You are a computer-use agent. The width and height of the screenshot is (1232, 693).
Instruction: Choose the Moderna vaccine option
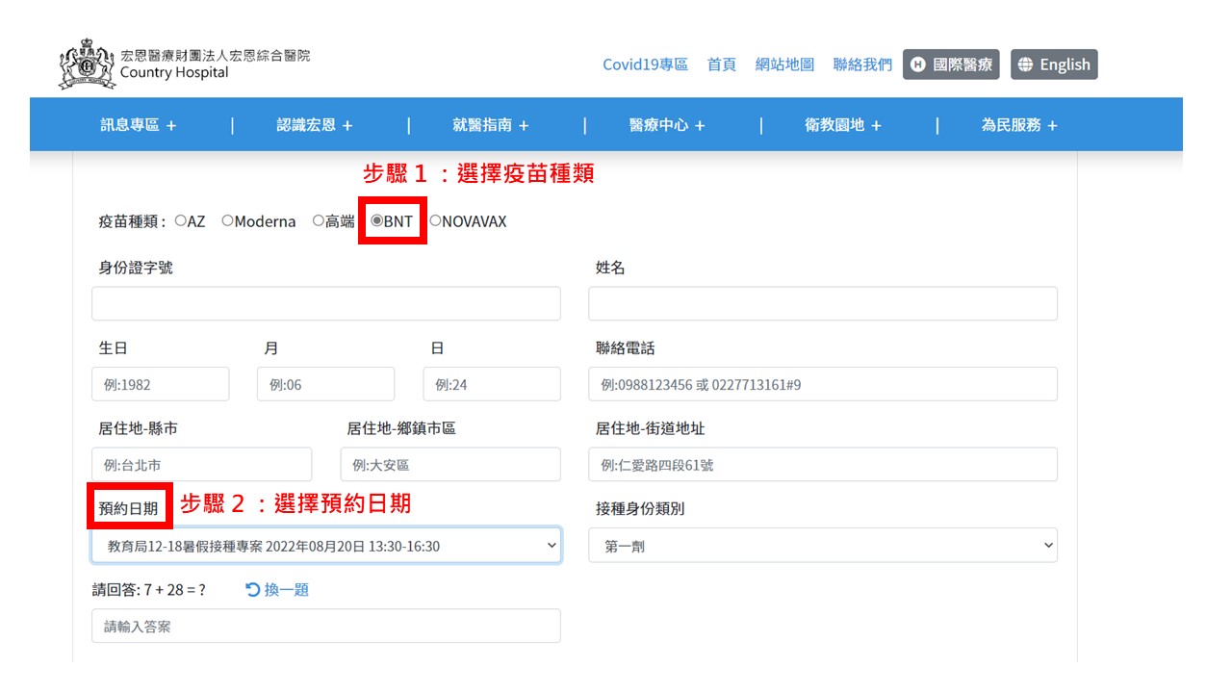pyautogui.click(x=228, y=220)
